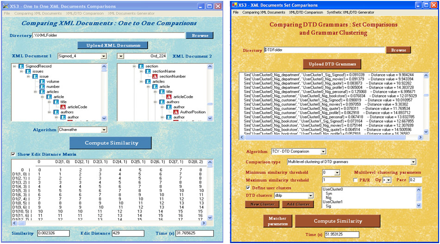Click articleCode attribute icon in XML Document 1 tree

[63, 107]
